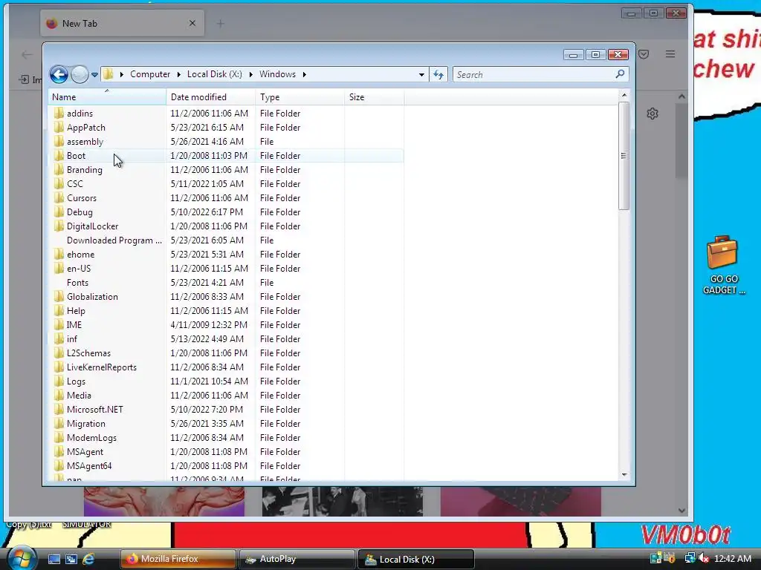The width and height of the screenshot is (761, 570).
Task: Expand the arrow after Windows in breadcrumb
Action: (x=304, y=74)
